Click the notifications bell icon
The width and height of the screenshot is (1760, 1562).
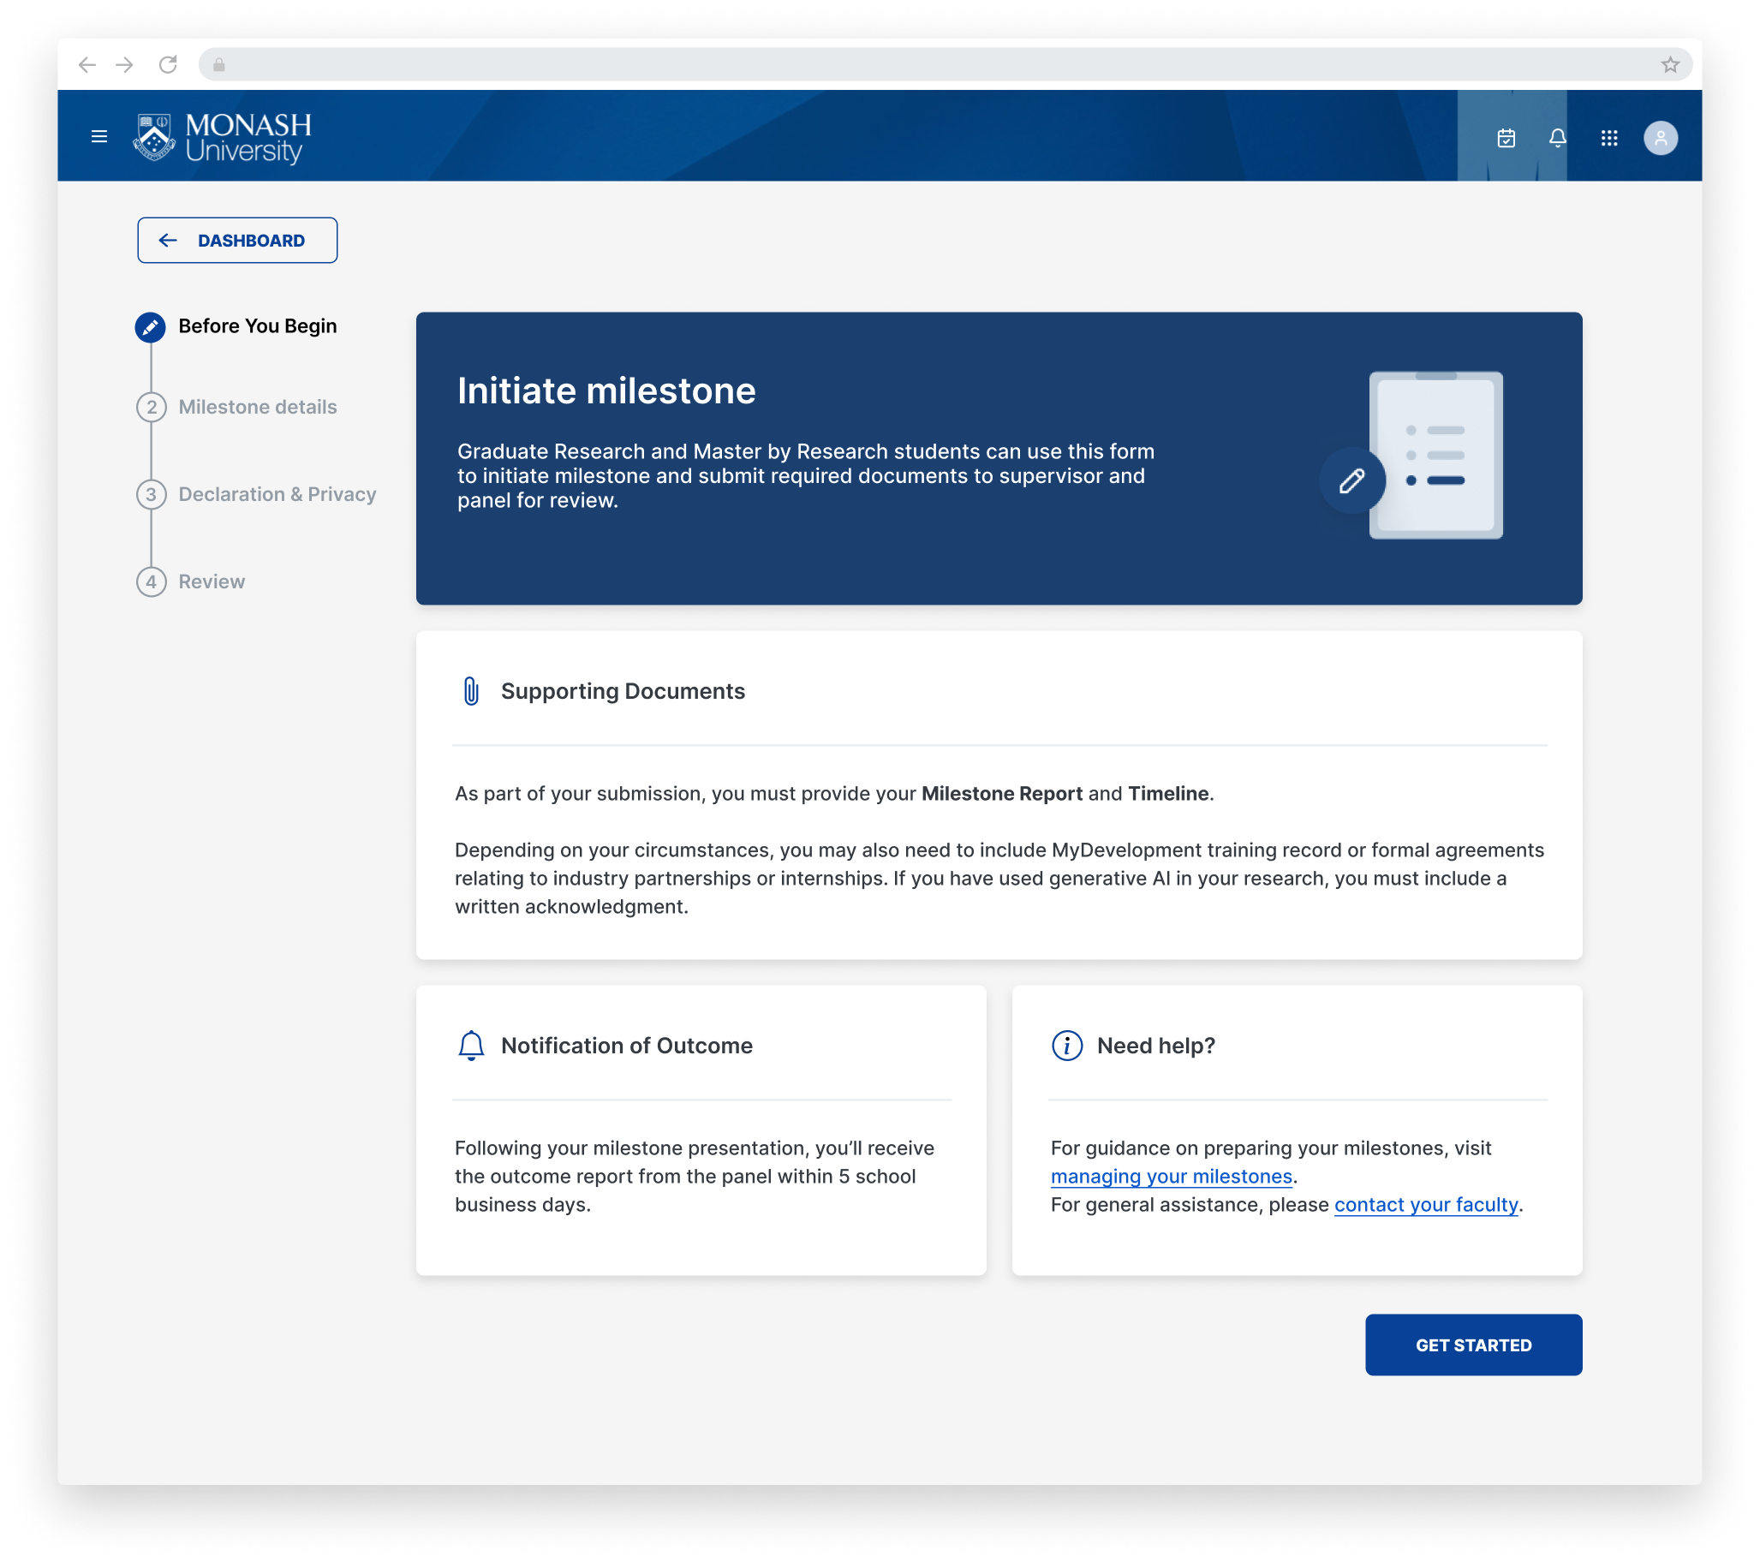tap(1557, 137)
